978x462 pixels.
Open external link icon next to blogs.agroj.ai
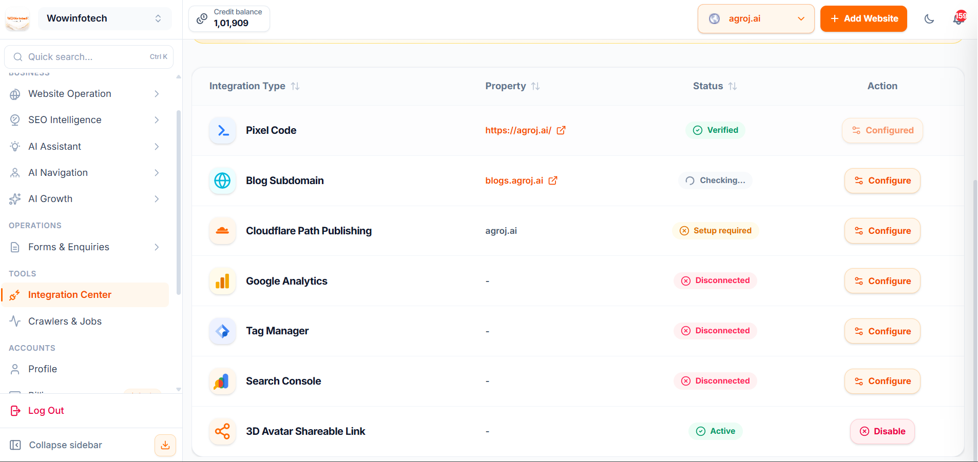(553, 180)
